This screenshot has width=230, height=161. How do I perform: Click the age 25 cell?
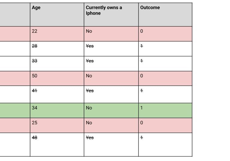point(57,125)
